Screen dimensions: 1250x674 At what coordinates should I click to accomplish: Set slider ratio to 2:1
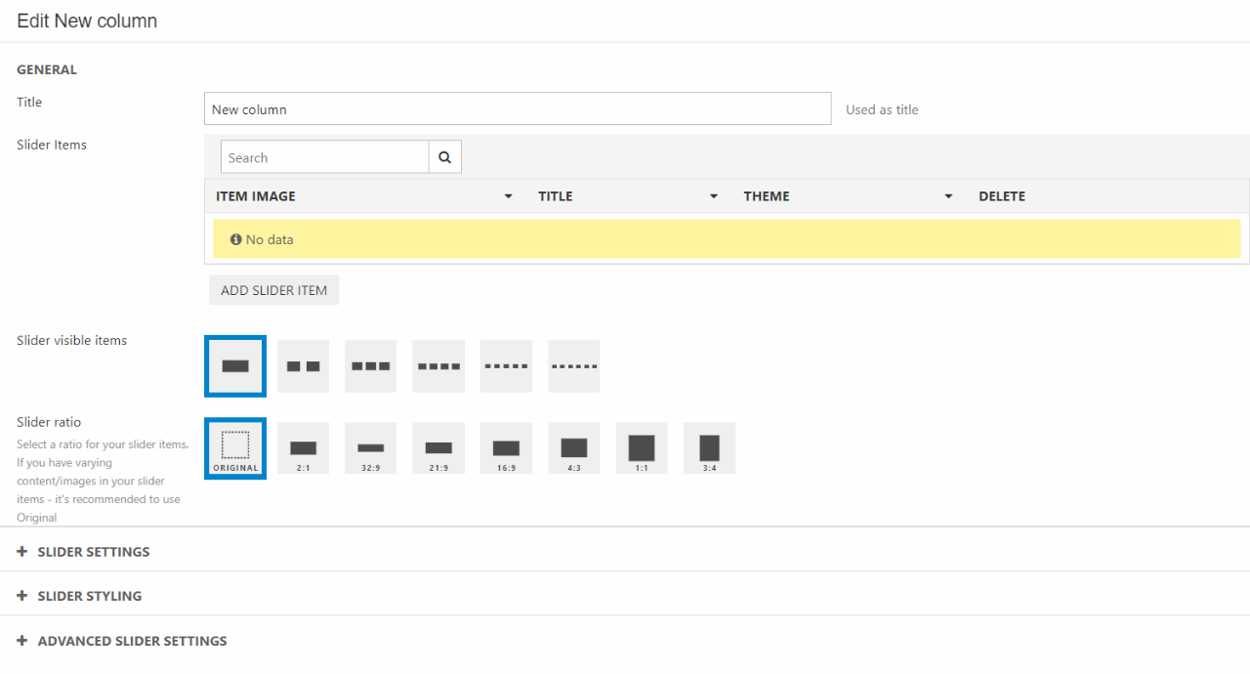tap(303, 448)
